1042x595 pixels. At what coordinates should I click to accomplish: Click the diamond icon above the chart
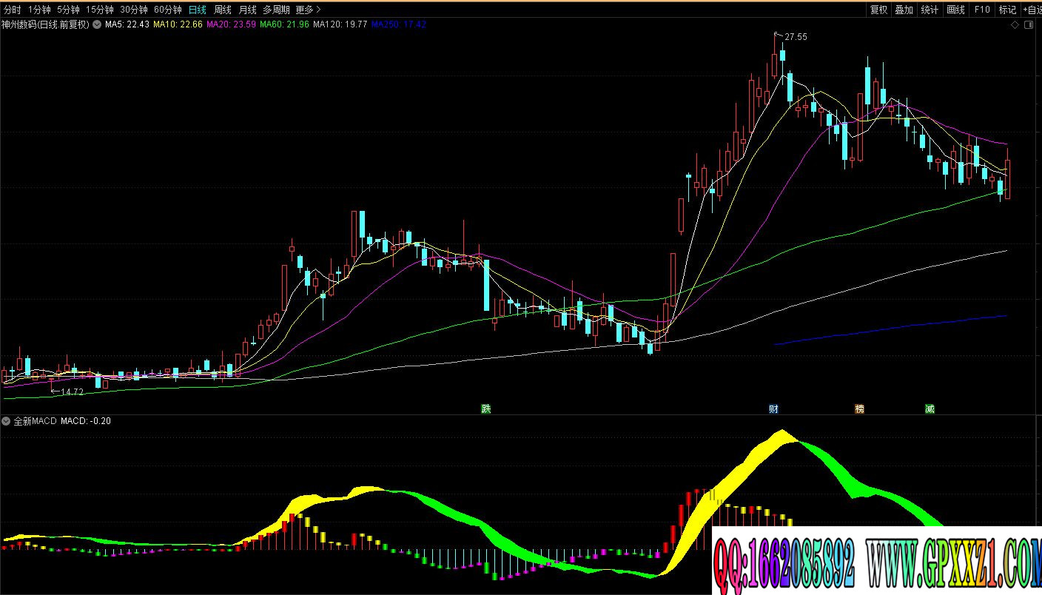pyautogui.click(x=1015, y=25)
